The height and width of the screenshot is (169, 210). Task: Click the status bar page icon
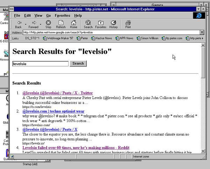pos(12,156)
